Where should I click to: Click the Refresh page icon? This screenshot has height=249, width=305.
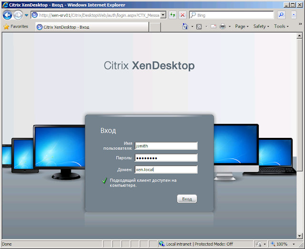coord(173,15)
